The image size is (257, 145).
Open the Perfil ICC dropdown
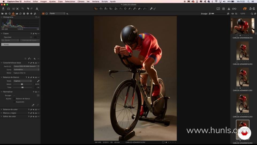(27, 66)
